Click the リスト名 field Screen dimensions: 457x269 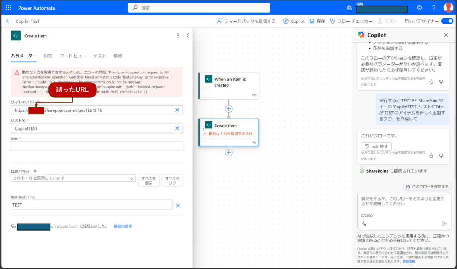click(97, 129)
